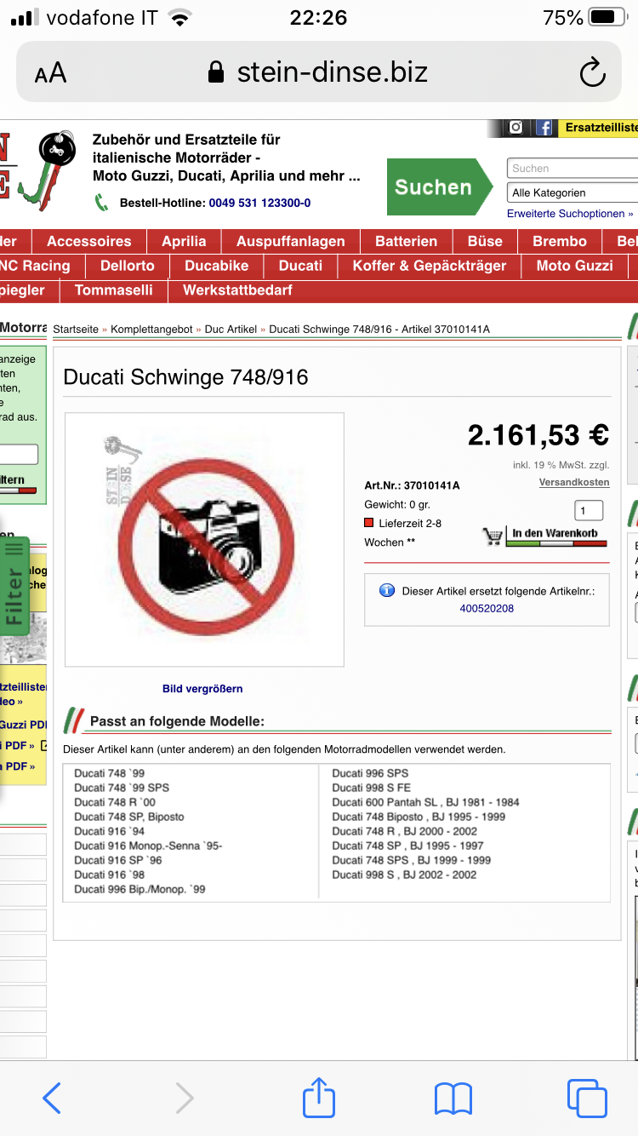Select the Werkstattbedarf menu item
This screenshot has width=638, height=1136.
click(x=237, y=290)
